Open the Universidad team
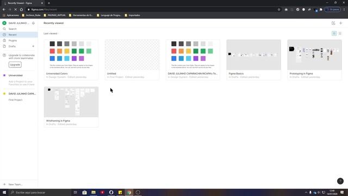348x196 pixels. (x=16, y=75)
